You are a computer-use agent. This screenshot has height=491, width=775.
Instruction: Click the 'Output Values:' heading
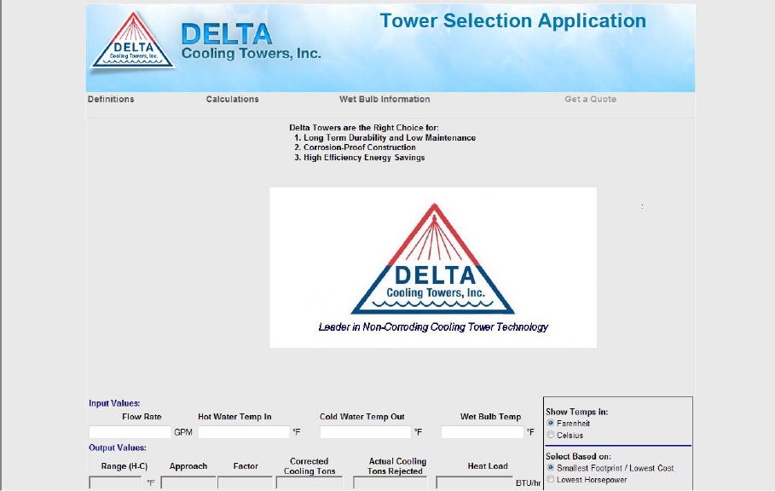point(117,448)
